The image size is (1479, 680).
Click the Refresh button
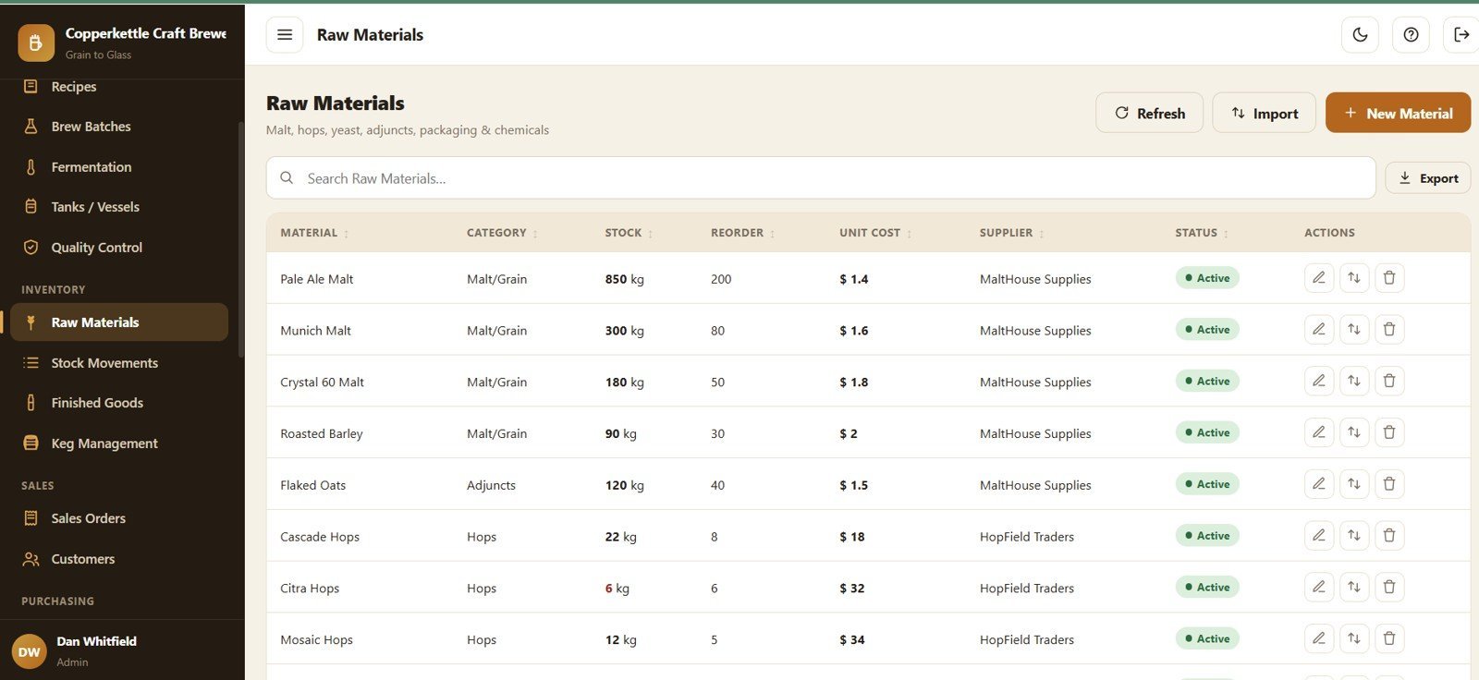(1149, 113)
